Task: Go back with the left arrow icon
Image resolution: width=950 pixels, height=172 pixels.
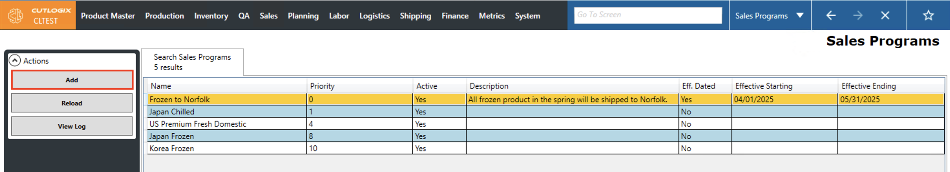Action: click(x=830, y=15)
